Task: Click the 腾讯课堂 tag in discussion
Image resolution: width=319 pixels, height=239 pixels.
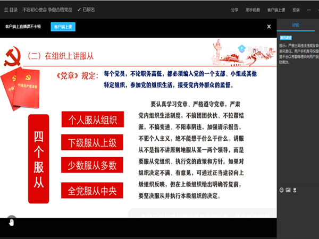Action: tap(286, 38)
